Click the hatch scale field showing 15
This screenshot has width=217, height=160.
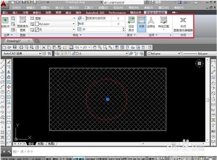click(102, 29)
